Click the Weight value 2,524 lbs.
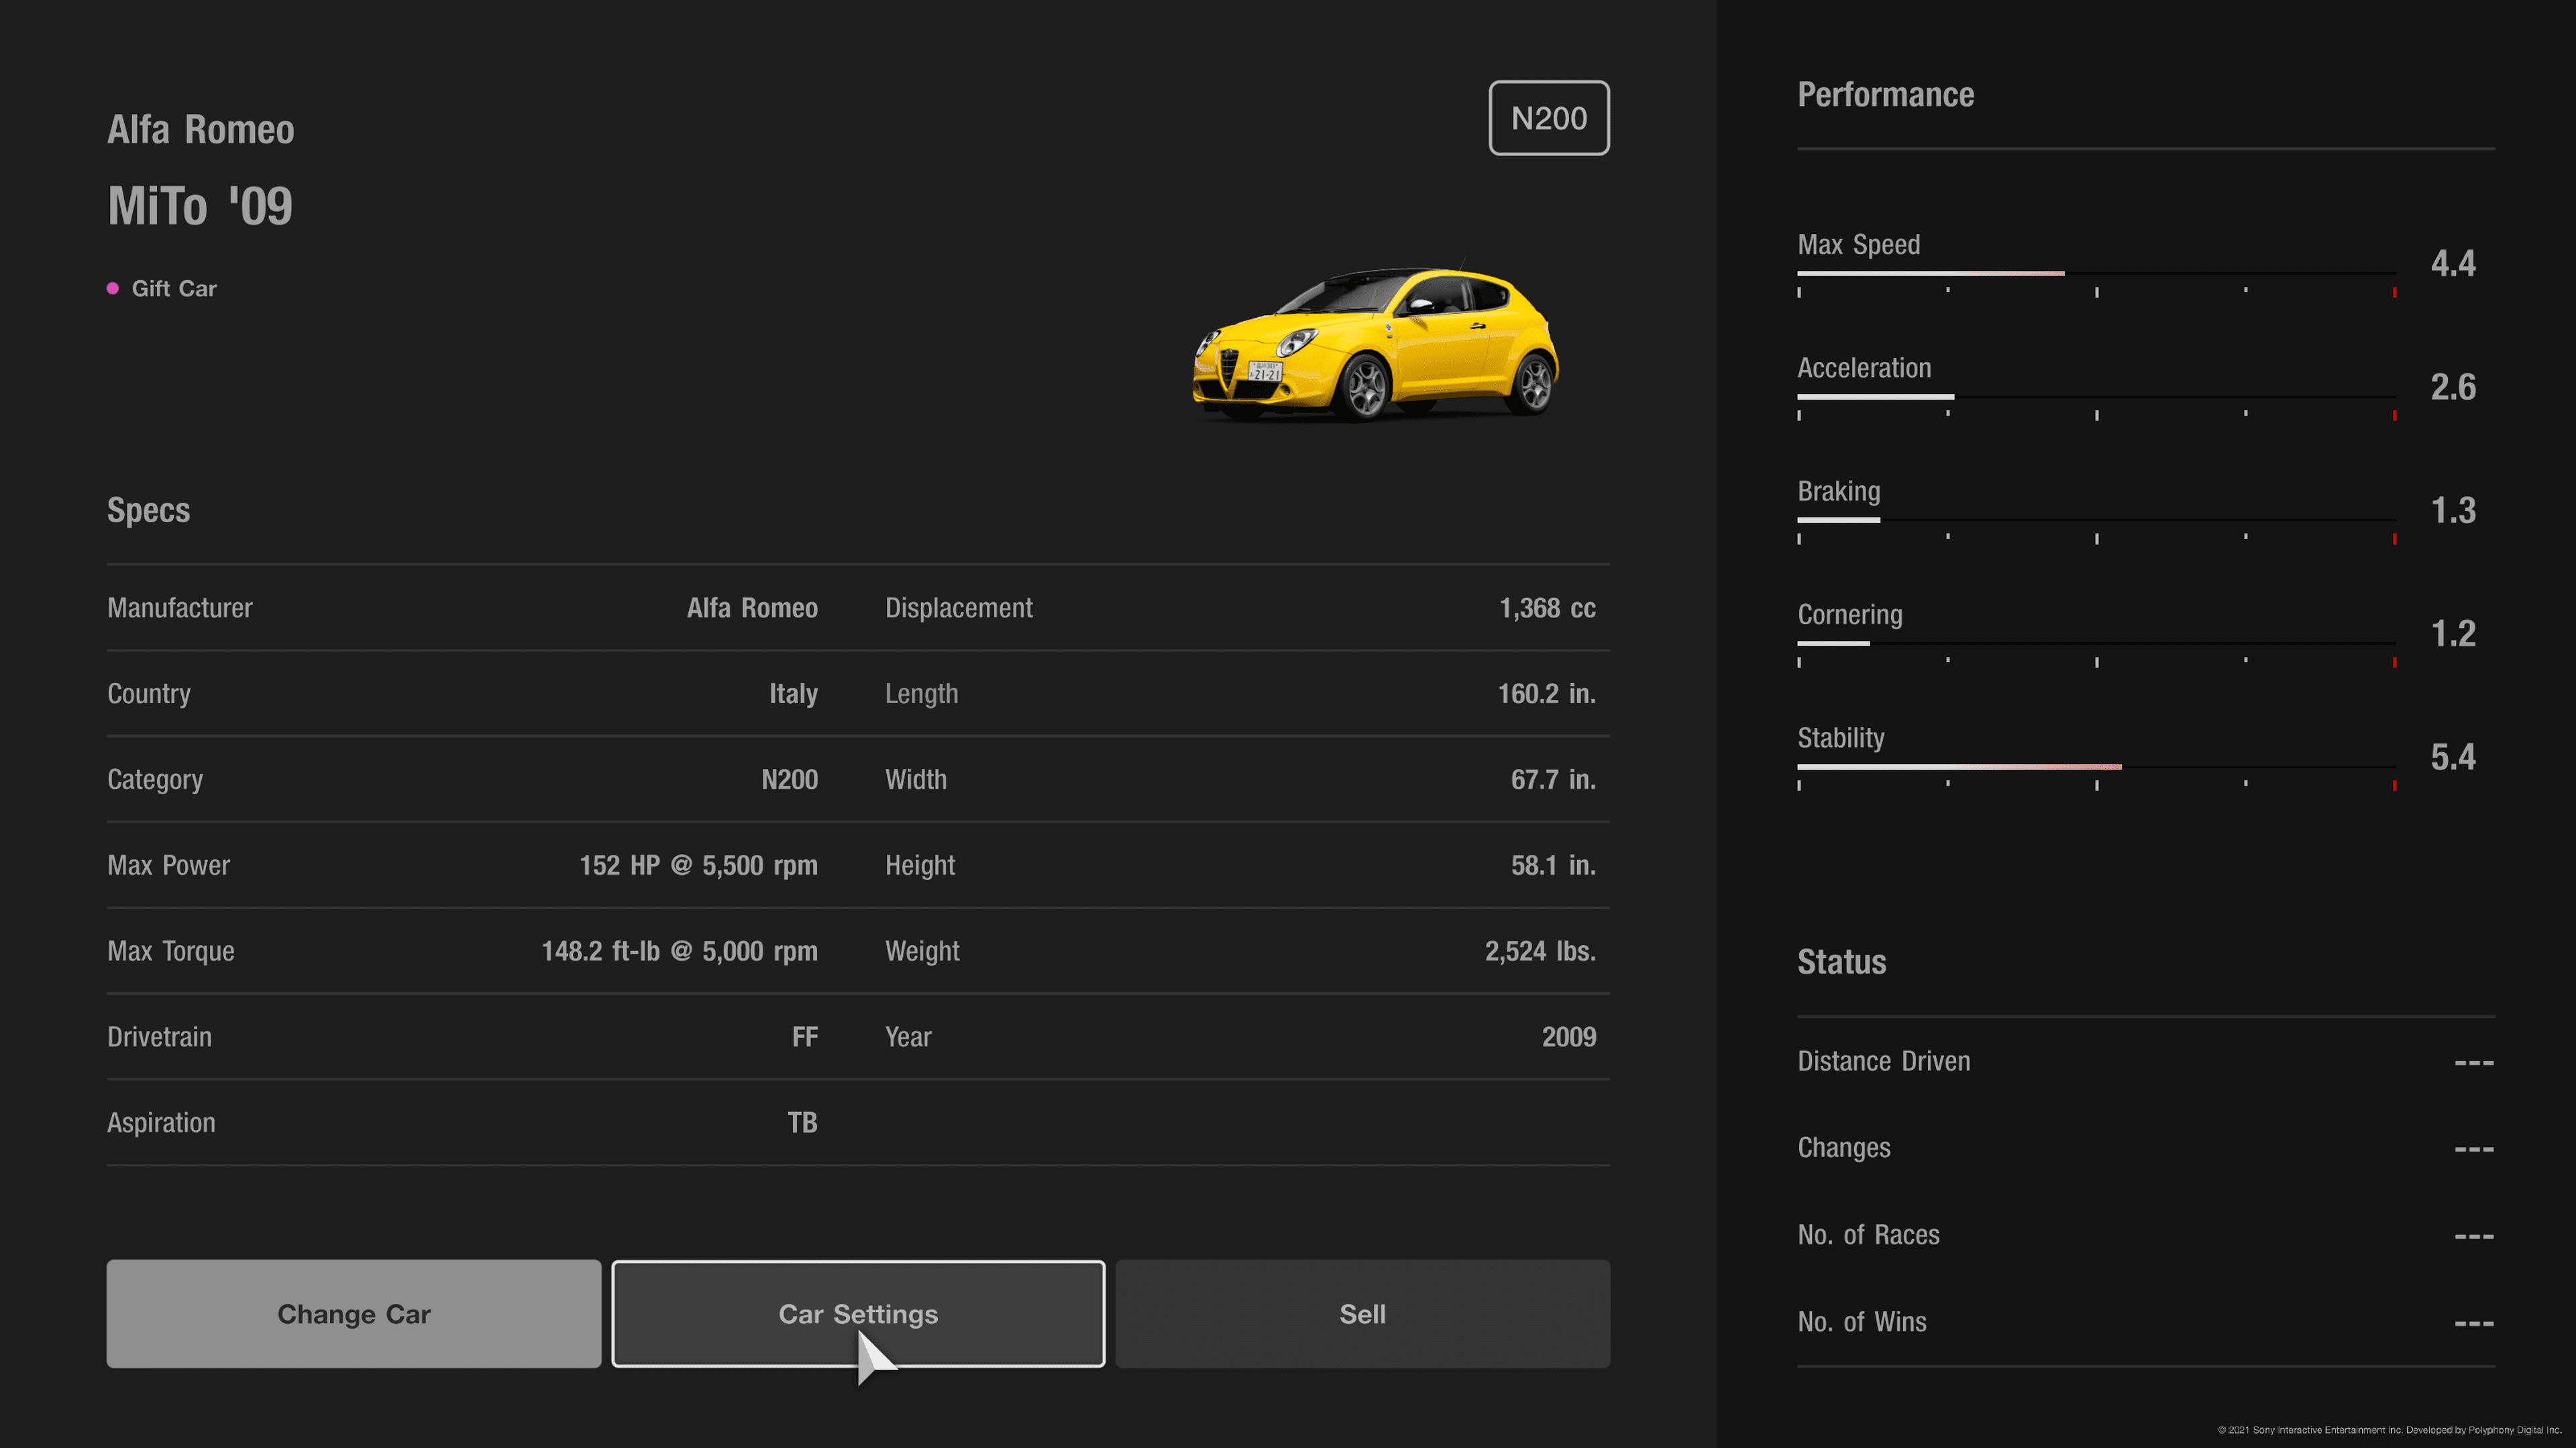 (1540, 951)
